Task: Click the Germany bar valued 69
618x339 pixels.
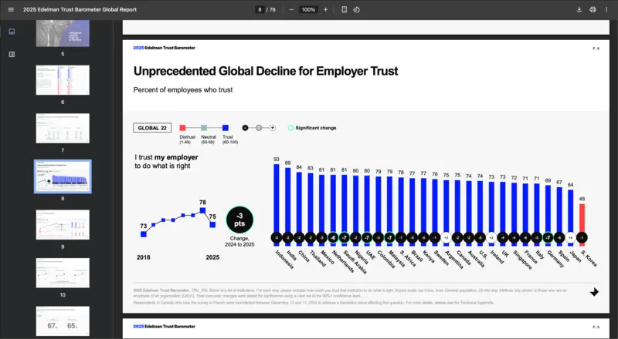Action: point(548,216)
